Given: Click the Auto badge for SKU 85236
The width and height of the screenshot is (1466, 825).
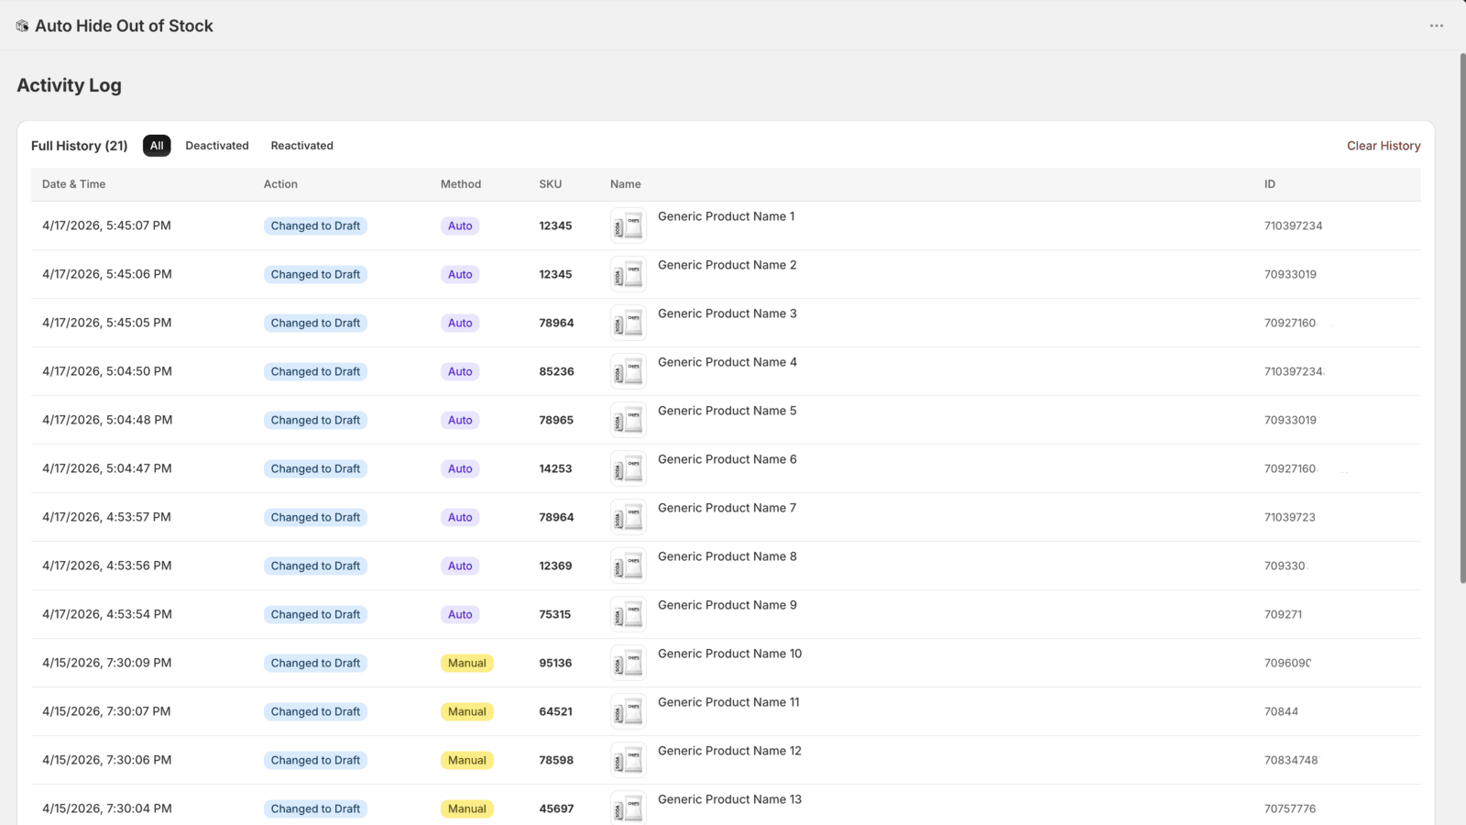Looking at the screenshot, I should 460,371.
